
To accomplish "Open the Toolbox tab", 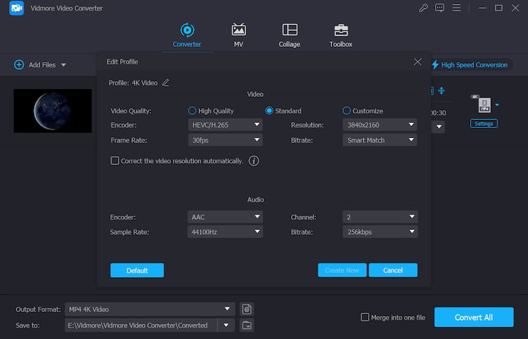I will [341, 35].
